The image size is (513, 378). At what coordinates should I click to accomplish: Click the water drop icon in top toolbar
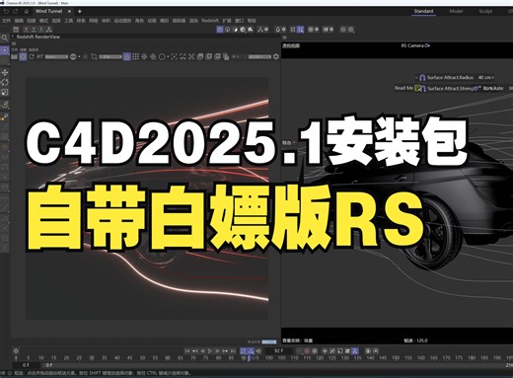pyautogui.click(x=278, y=30)
